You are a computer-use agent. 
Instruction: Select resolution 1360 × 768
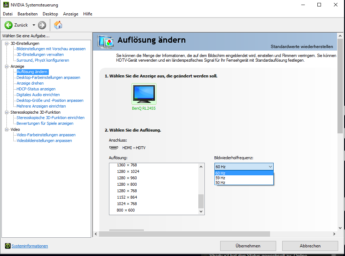(127, 165)
